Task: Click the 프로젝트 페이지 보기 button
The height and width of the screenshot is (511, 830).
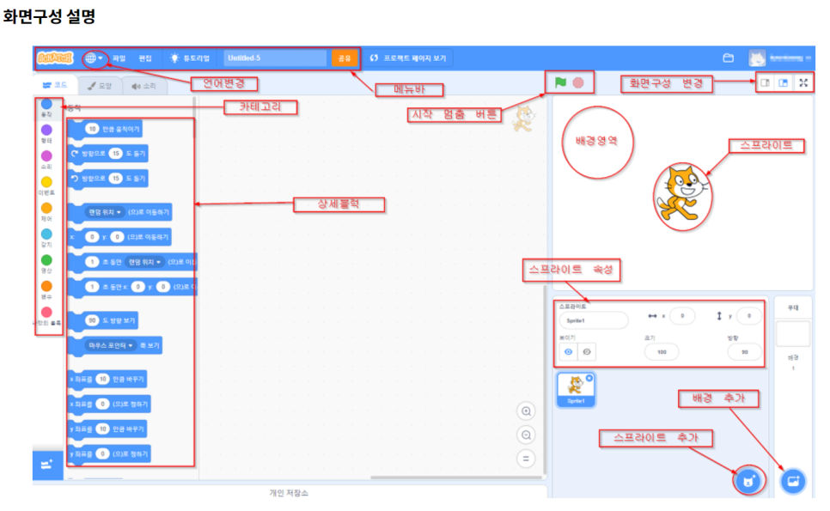Action: pyautogui.click(x=408, y=58)
